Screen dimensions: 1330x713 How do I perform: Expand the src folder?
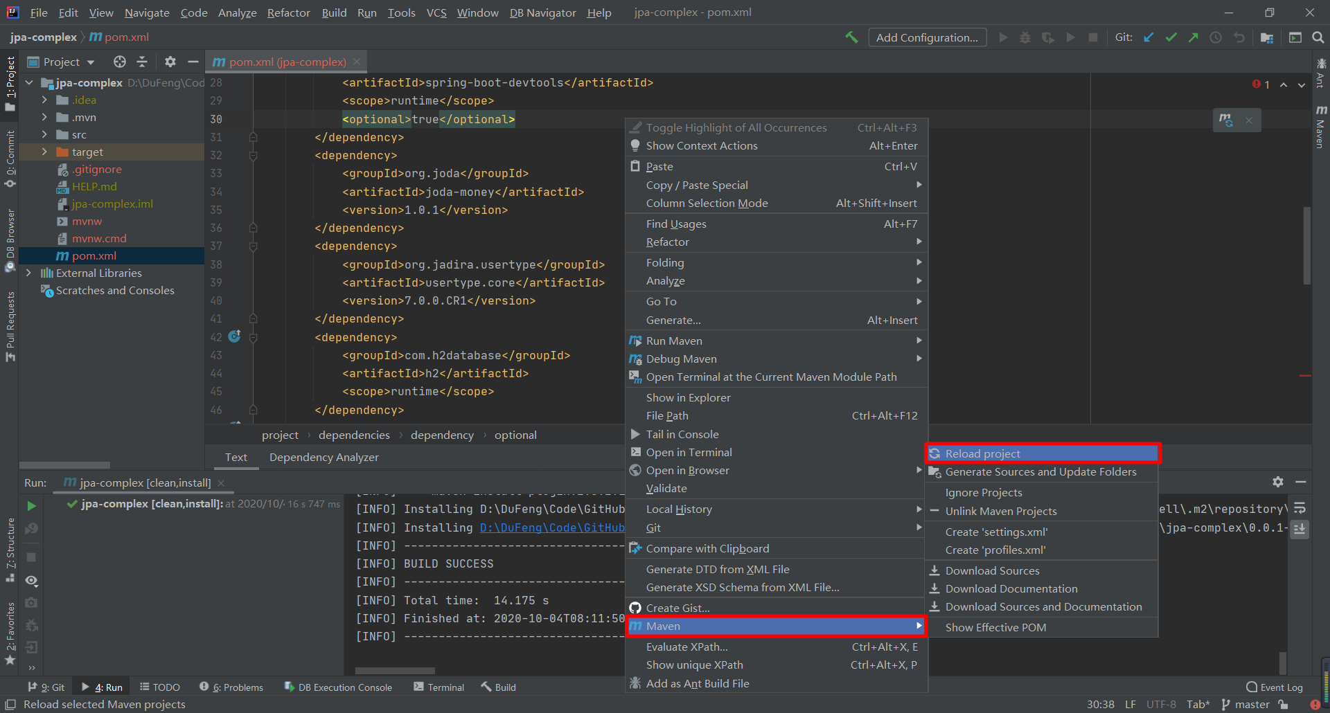(44, 134)
